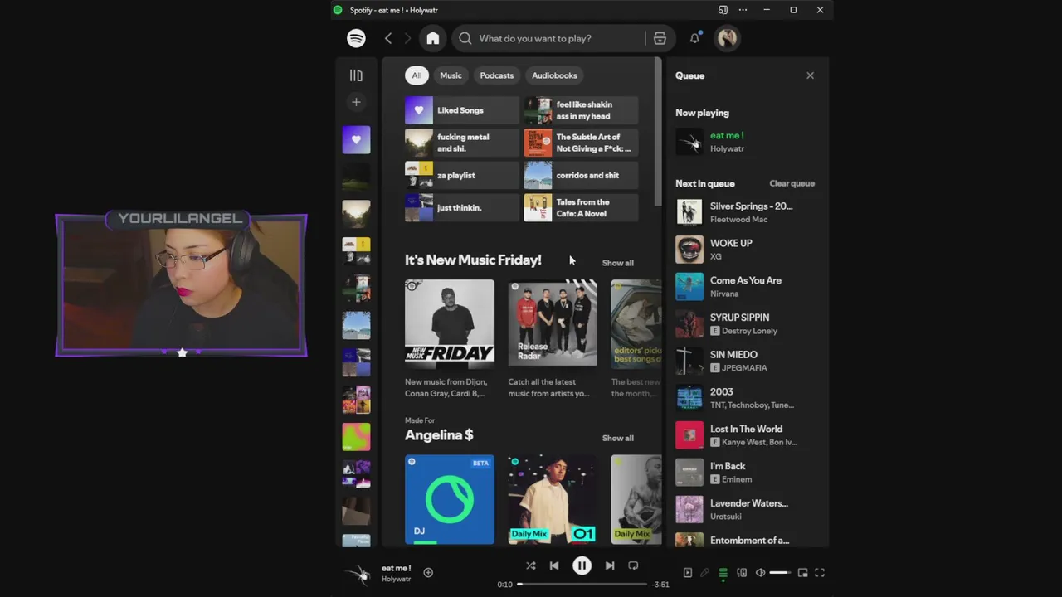Click the Browse icon in the search bar
Image resolution: width=1062 pixels, height=597 pixels.
pyautogui.click(x=660, y=38)
